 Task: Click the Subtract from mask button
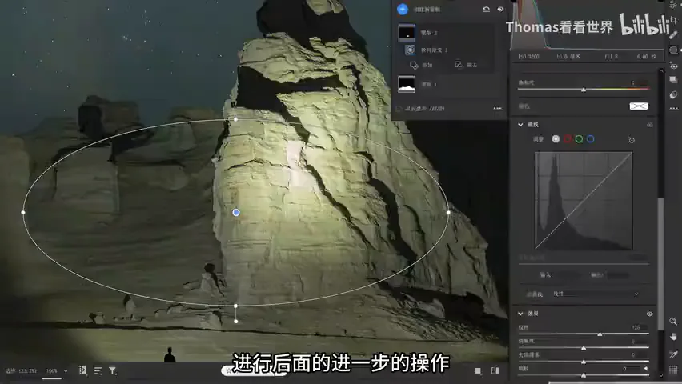[466, 64]
